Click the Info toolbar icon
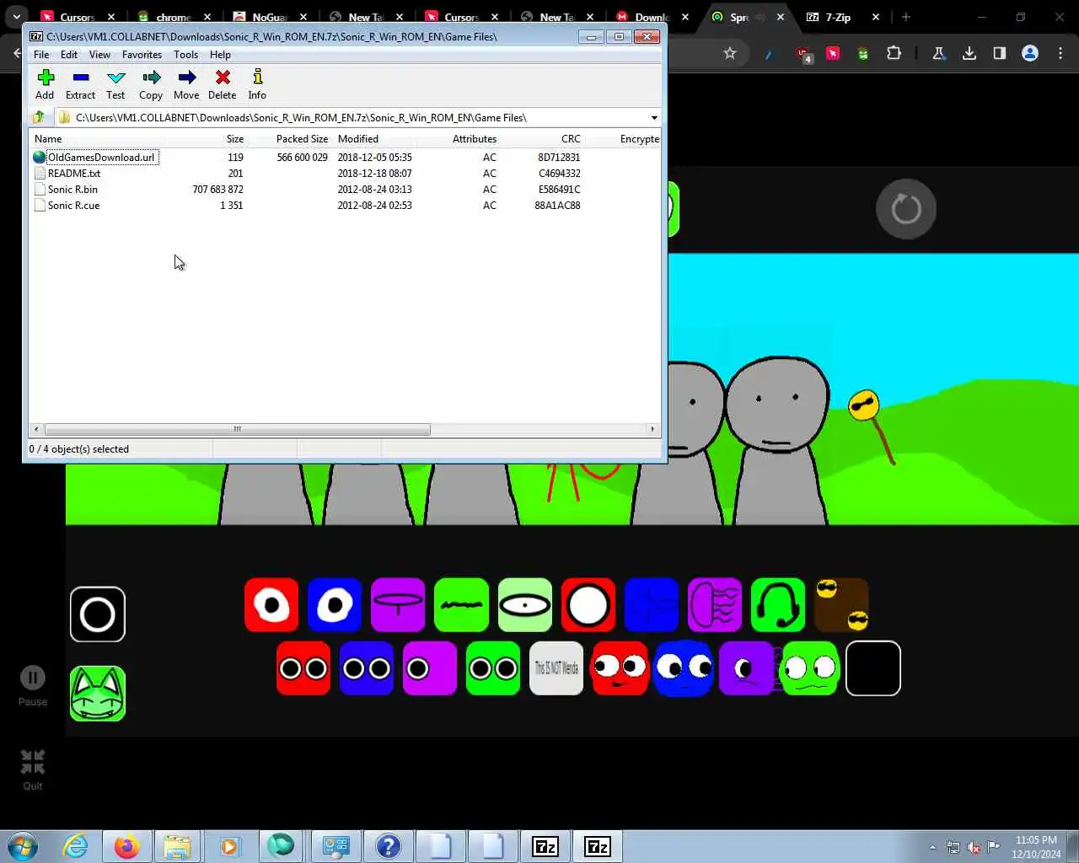The width and height of the screenshot is (1079, 863). [257, 84]
